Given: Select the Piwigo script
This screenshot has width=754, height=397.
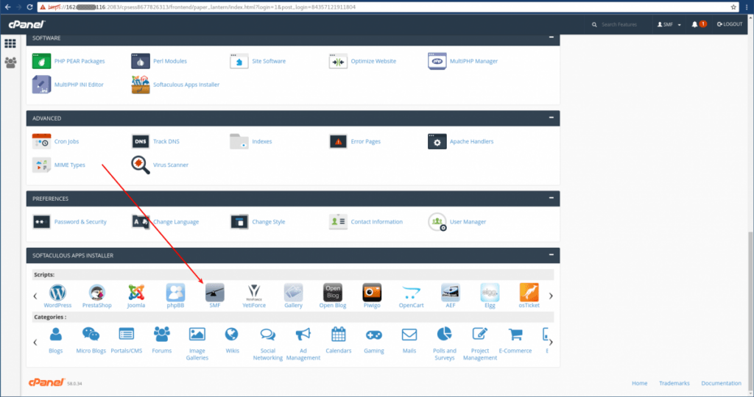Looking at the screenshot, I should pyautogui.click(x=372, y=296).
